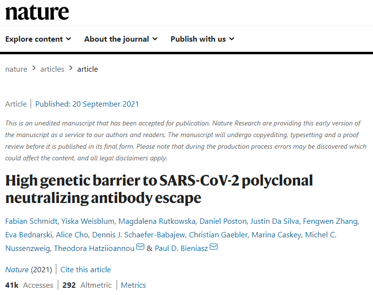Select author Dennis J. Schaefer-Babajew
Viewport: 373px width, 295px height.
[x=138, y=235]
